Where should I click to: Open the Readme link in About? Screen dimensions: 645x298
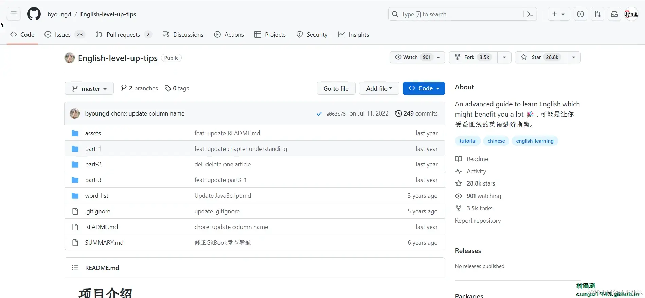click(471, 159)
